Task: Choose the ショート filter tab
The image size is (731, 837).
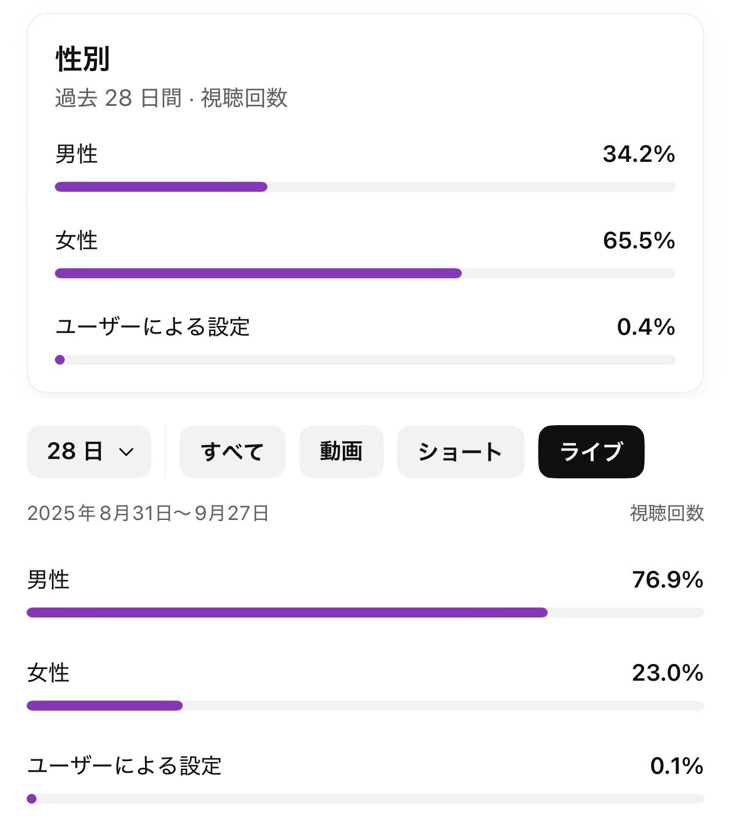Action: click(x=460, y=452)
